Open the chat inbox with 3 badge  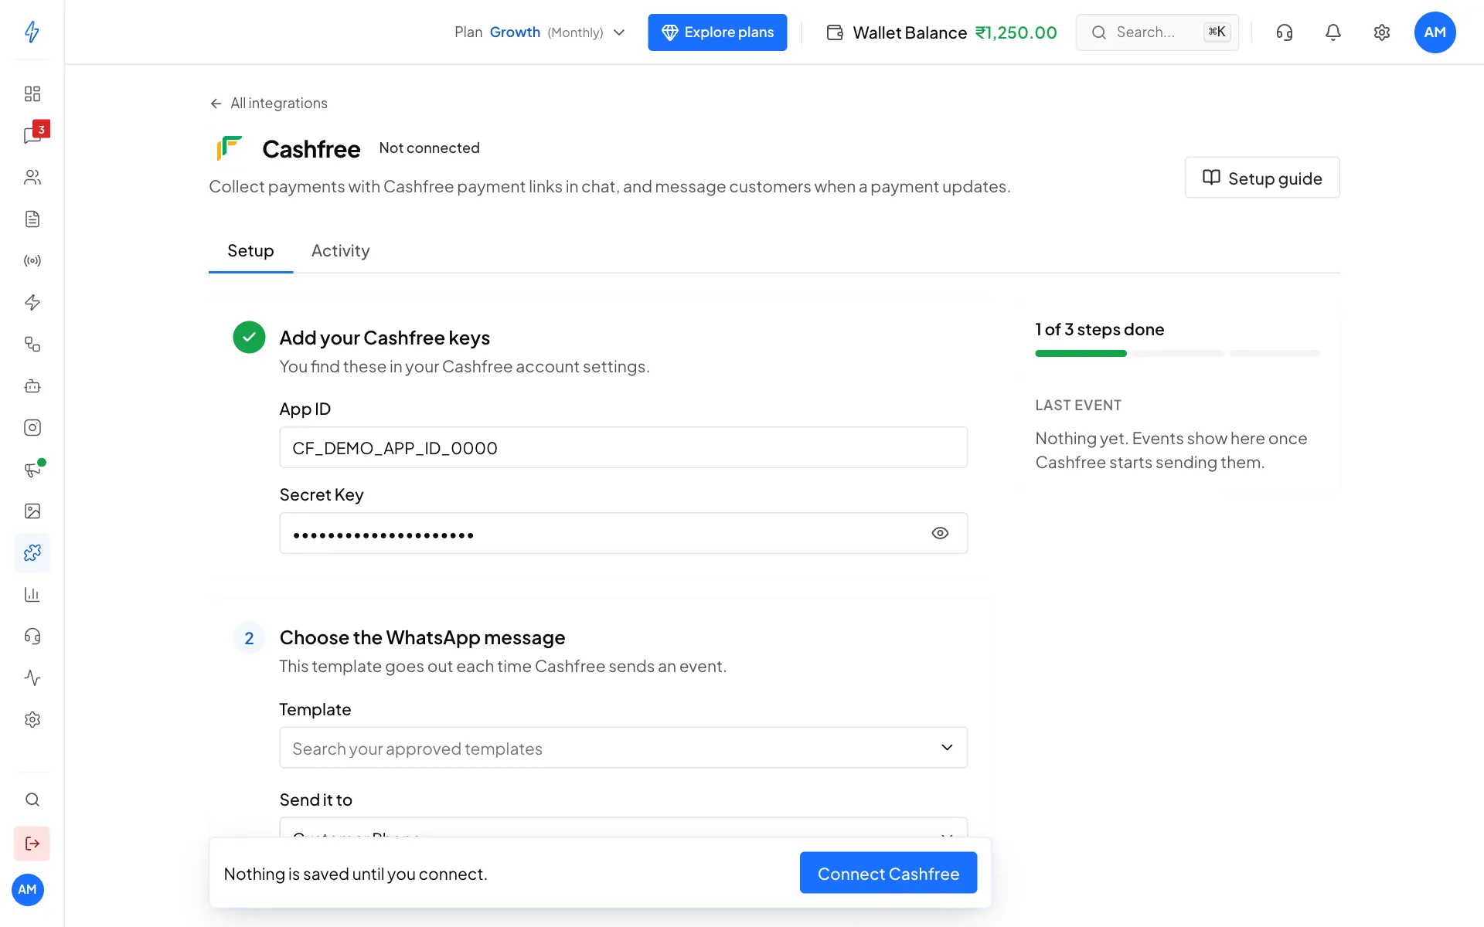(x=32, y=135)
